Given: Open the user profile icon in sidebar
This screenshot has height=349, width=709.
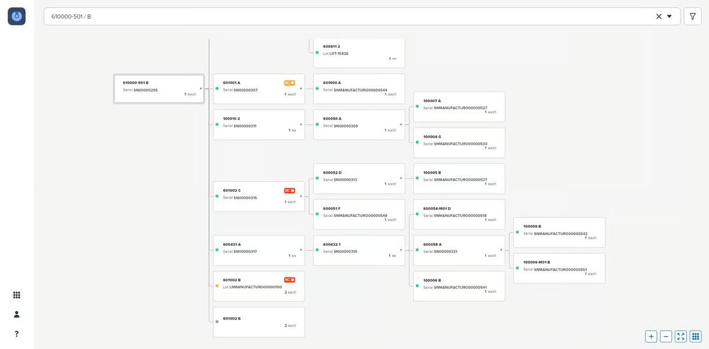Looking at the screenshot, I should (17, 314).
